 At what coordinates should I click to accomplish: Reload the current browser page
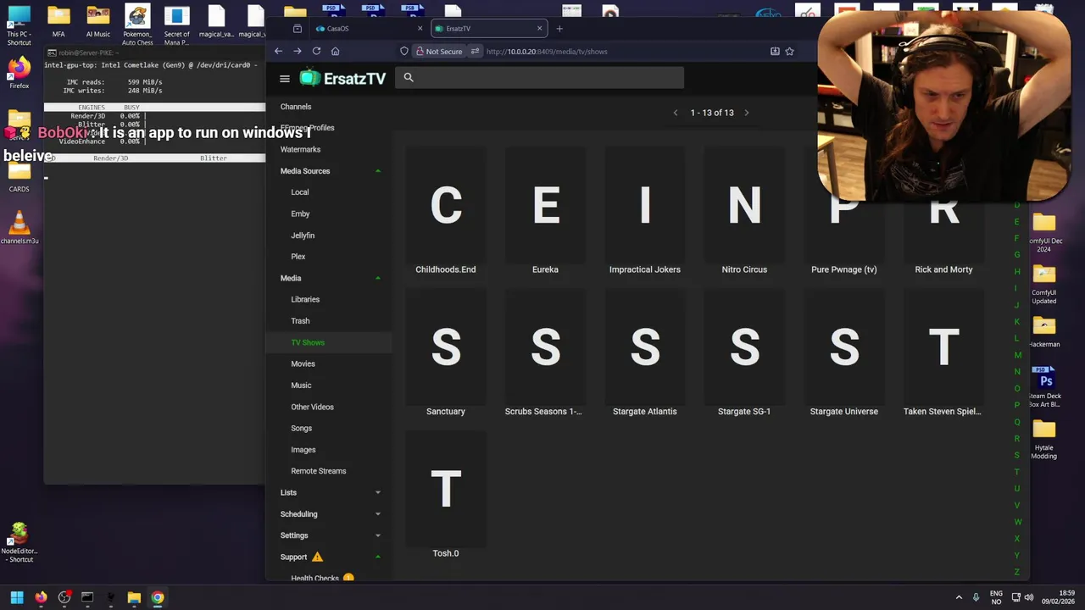point(316,52)
